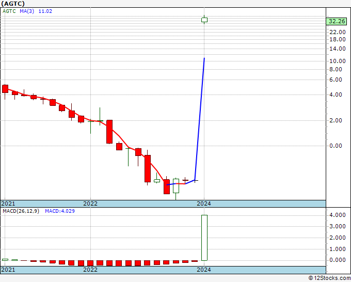This screenshot has width=351, height=282.
Task: Click the 2021 label on MACD panel axis
Action: pyautogui.click(x=8, y=270)
